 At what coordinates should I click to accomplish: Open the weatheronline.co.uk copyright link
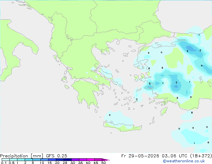(x=184, y=161)
